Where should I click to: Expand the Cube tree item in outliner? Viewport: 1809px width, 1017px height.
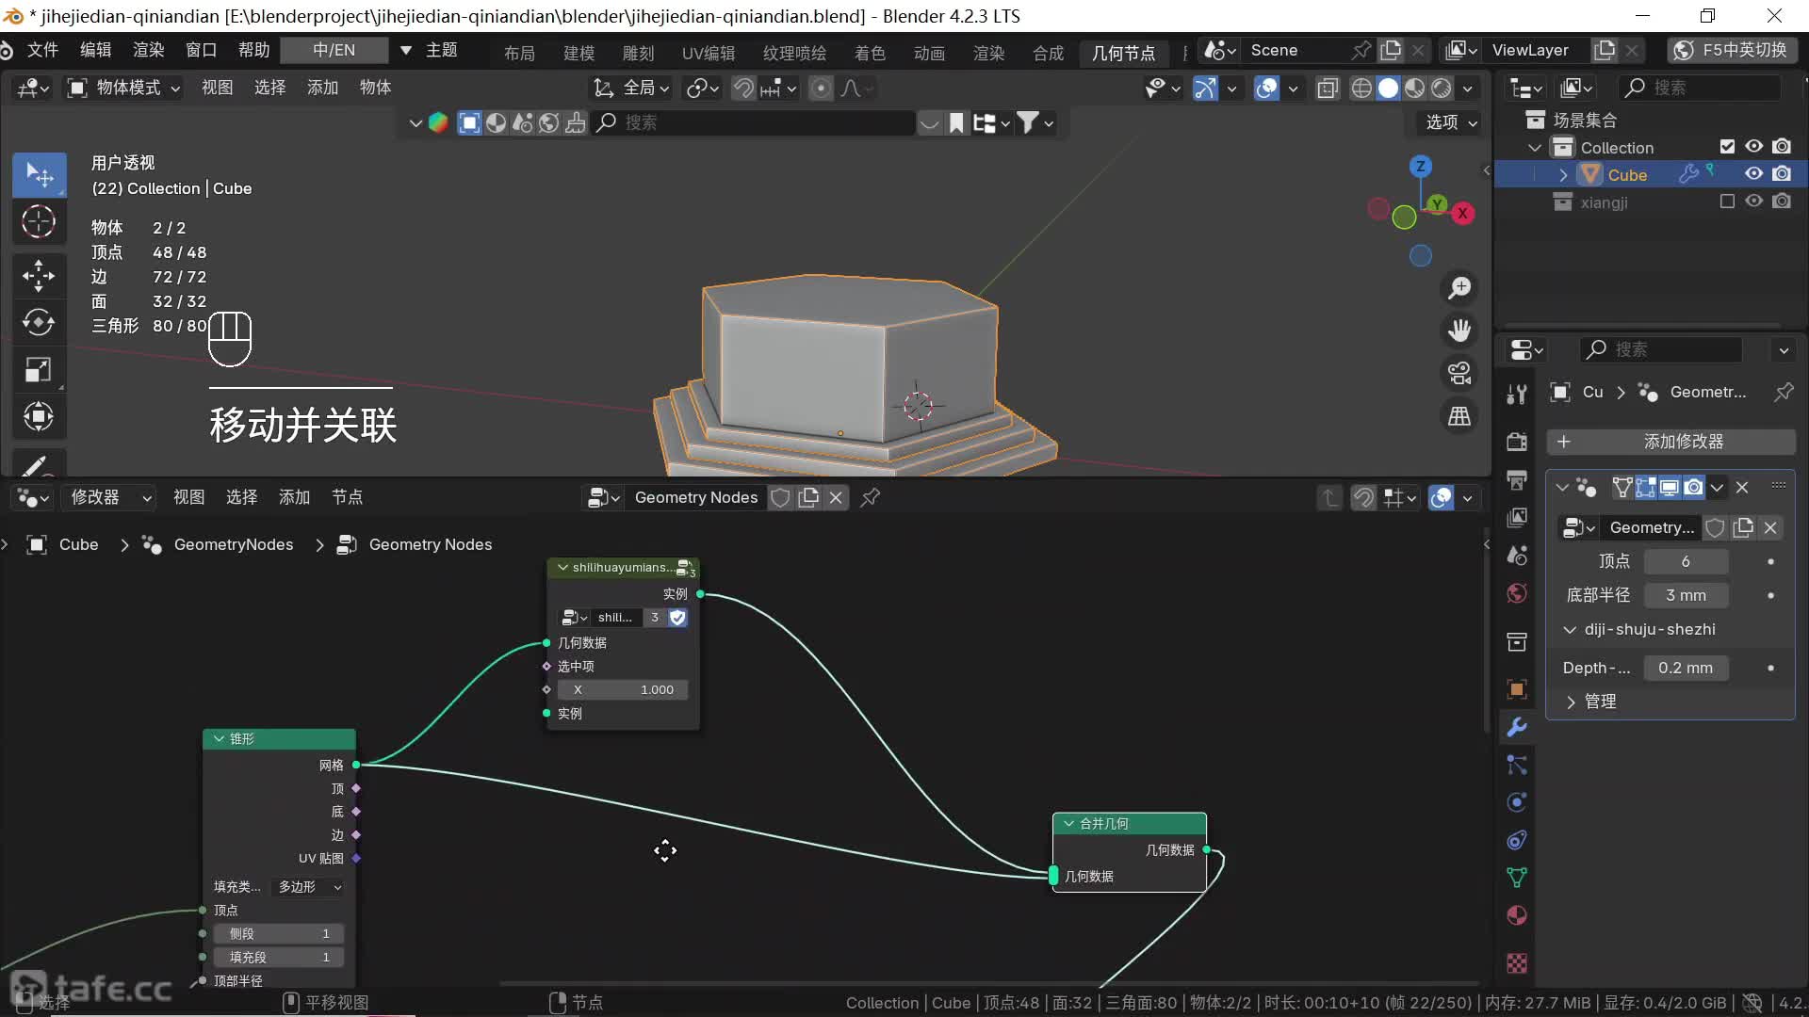click(1563, 175)
